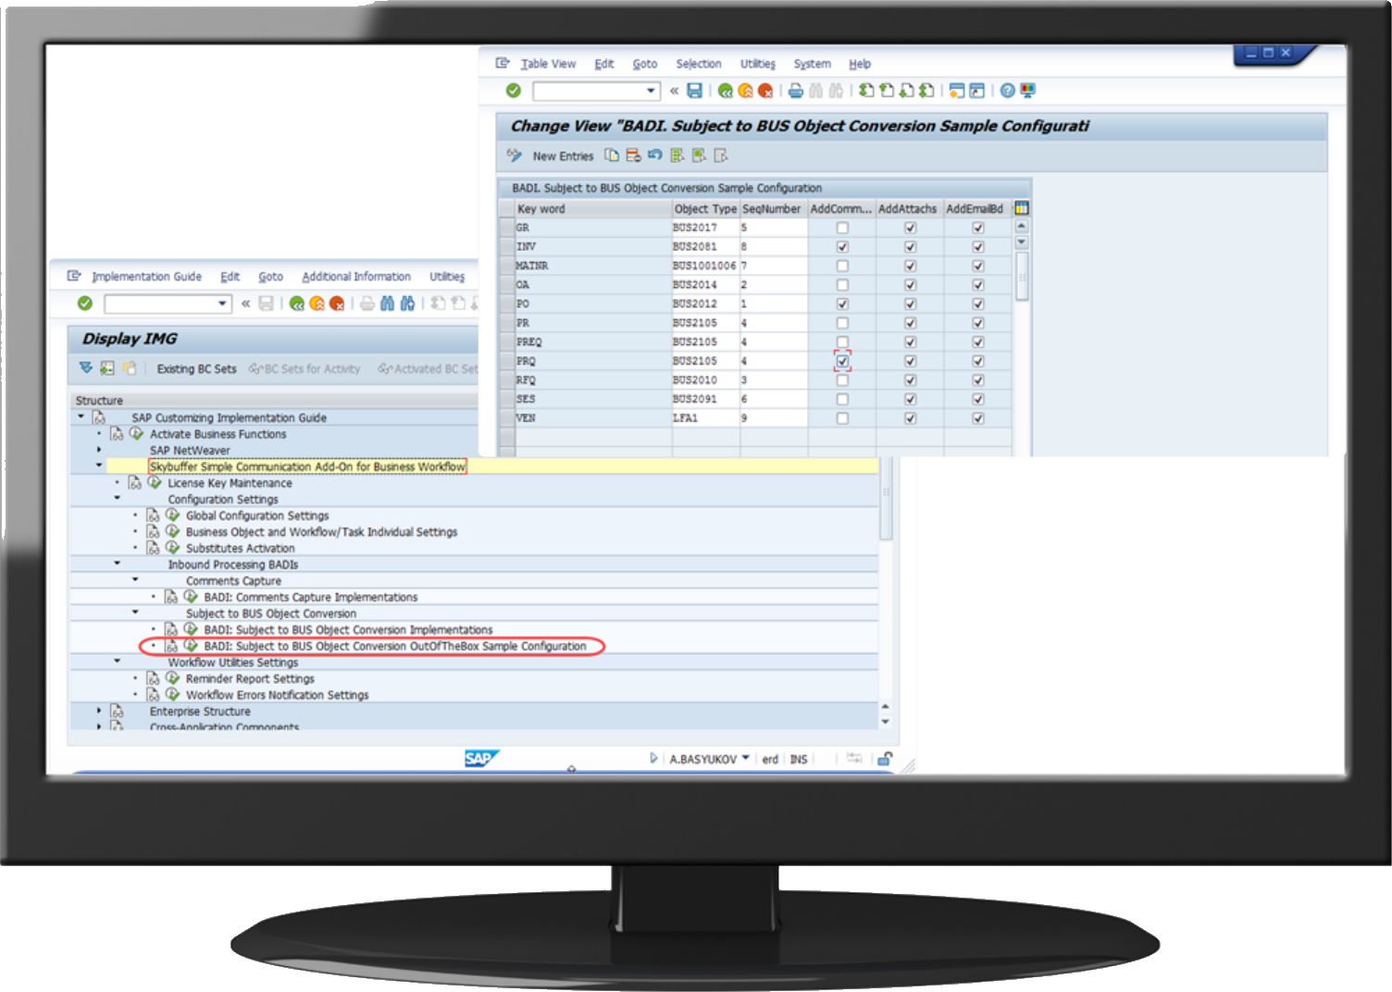Collapse the Inbound Processing BADIs node
The width and height of the screenshot is (1392, 992).
(118, 564)
